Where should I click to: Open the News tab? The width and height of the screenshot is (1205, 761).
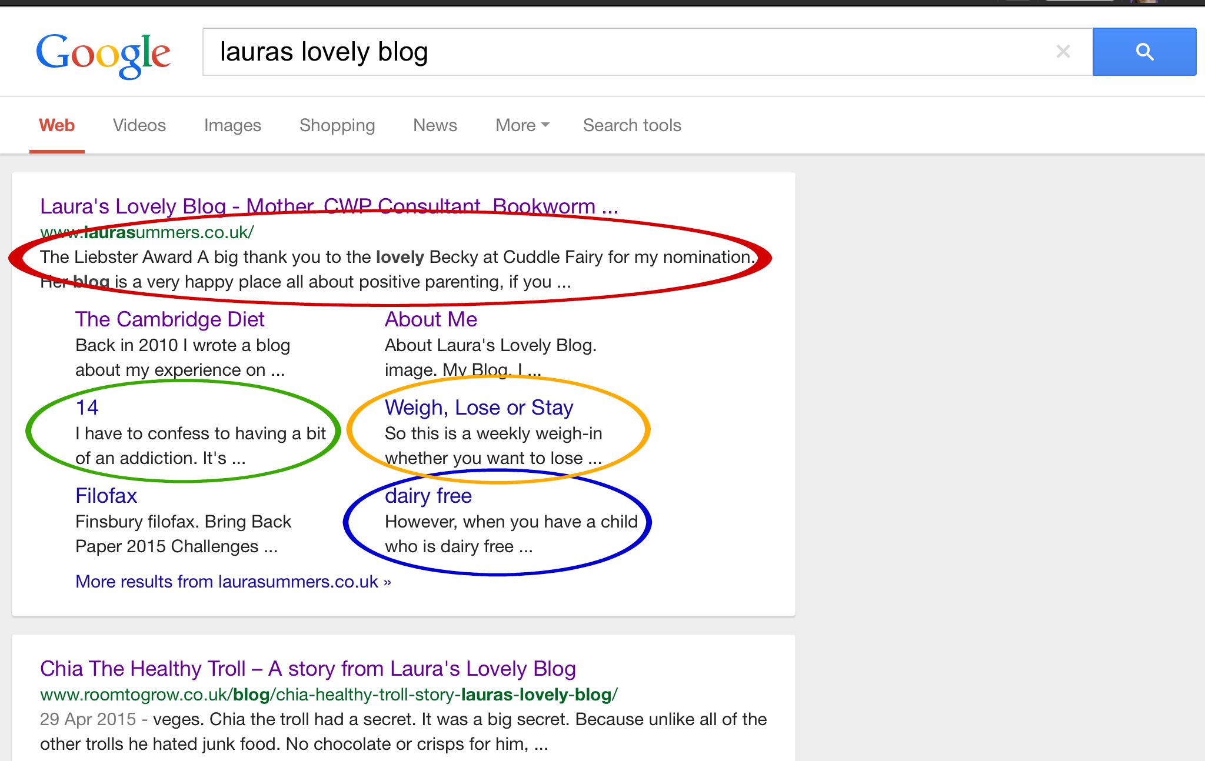[x=435, y=125]
